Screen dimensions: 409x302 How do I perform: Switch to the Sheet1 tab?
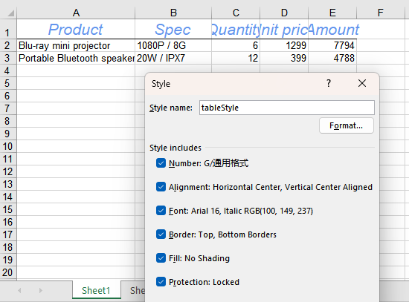[96, 290]
